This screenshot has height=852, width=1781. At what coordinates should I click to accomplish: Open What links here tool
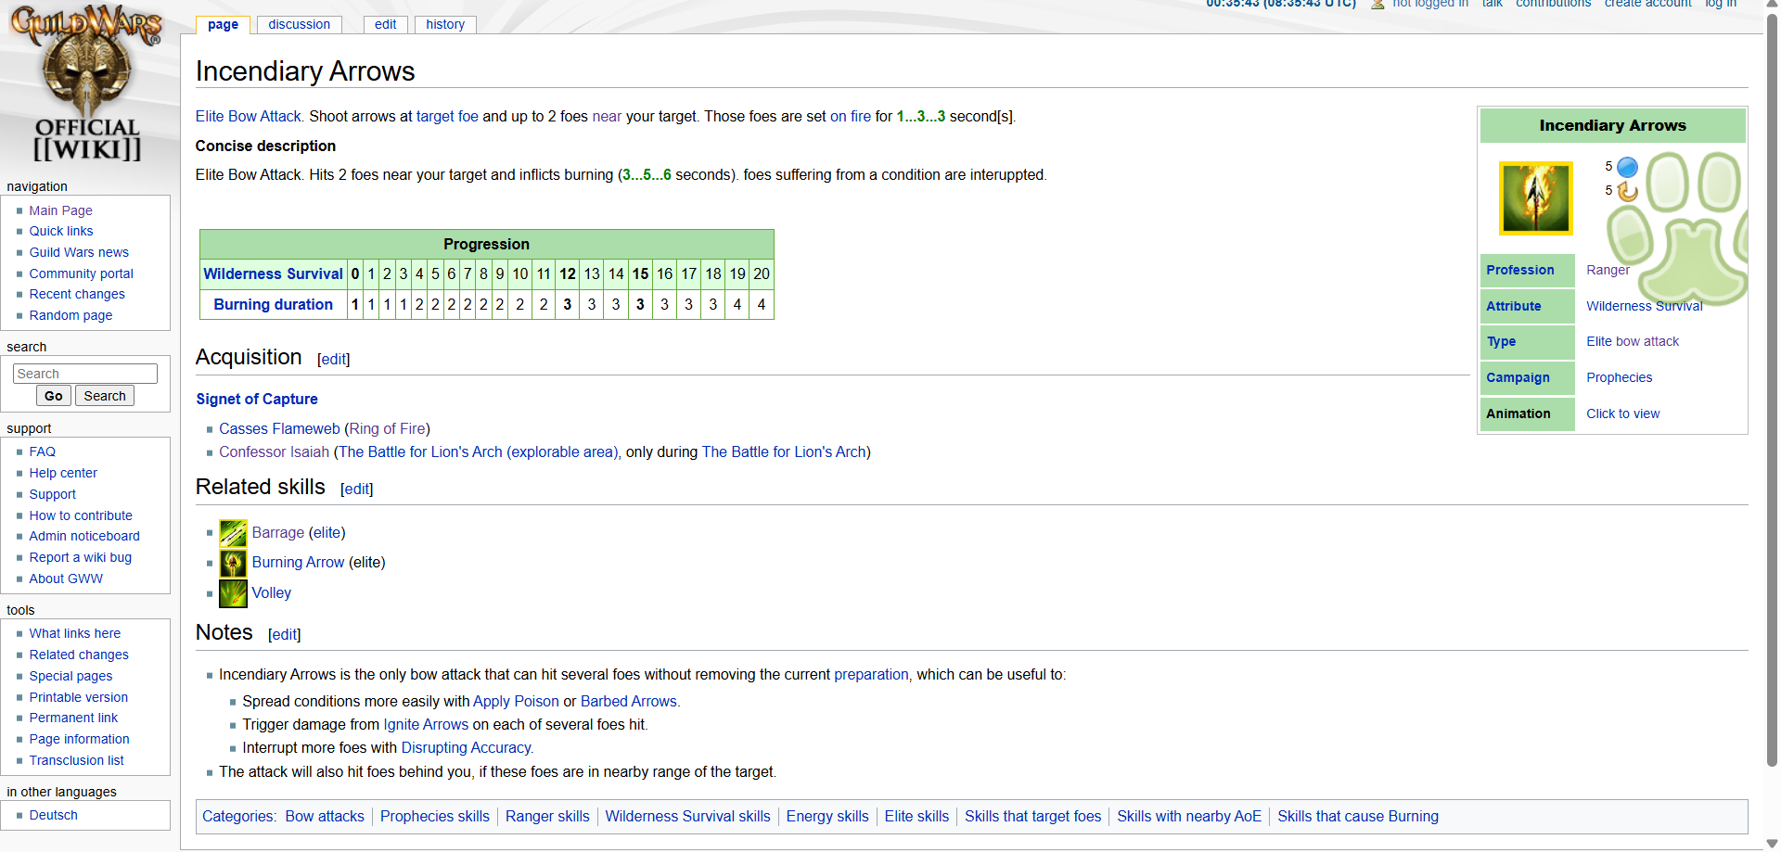point(74,633)
